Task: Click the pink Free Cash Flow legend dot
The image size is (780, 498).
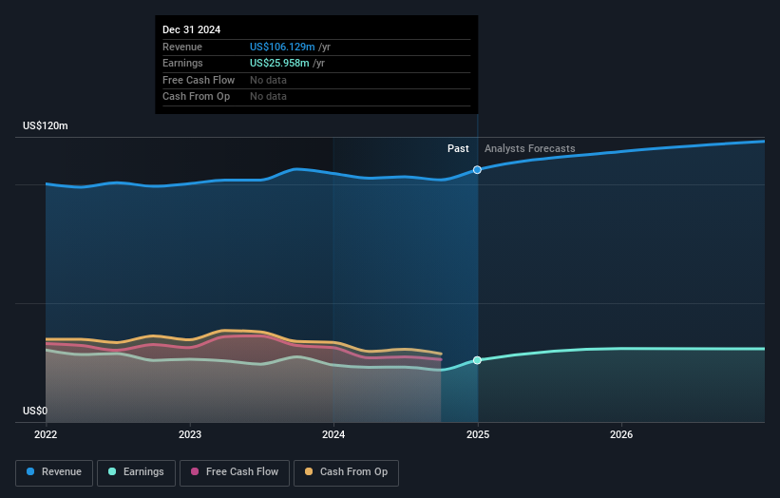Action: tap(195, 471)
